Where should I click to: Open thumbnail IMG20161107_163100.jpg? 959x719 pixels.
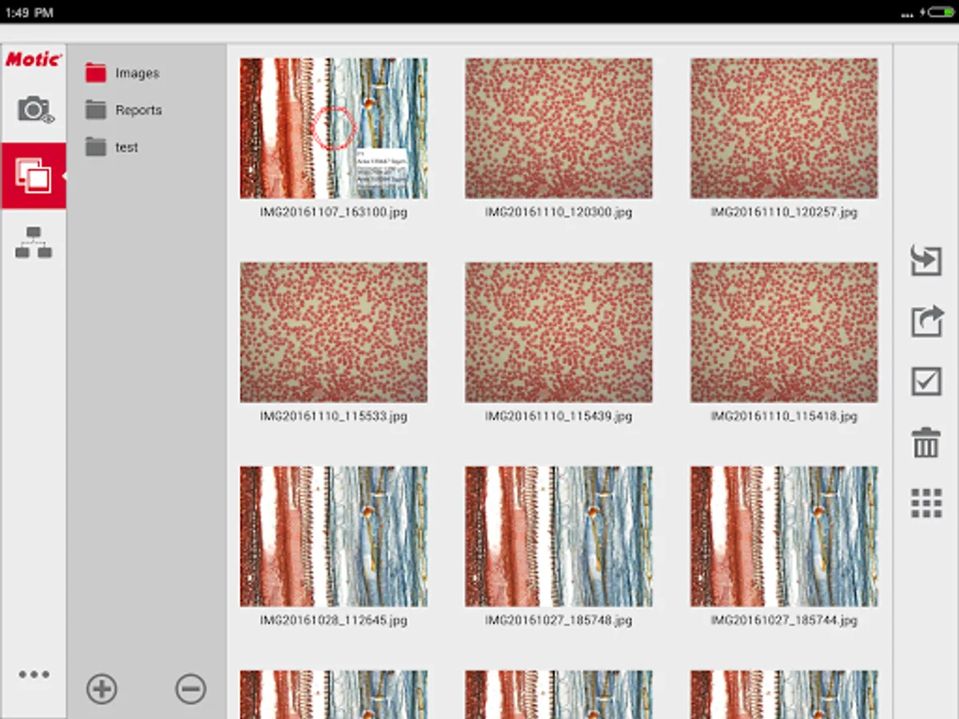334,128
